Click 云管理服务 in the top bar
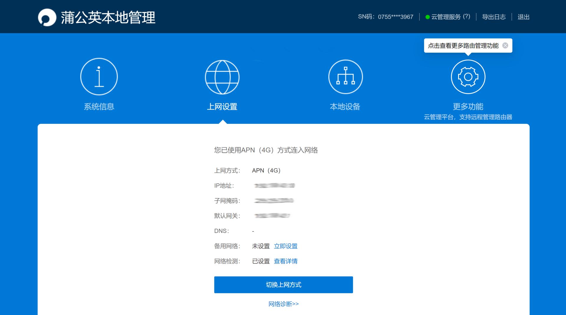Image resolution: width=566 pixels, height=315 pixels. [x=445, y=17]
